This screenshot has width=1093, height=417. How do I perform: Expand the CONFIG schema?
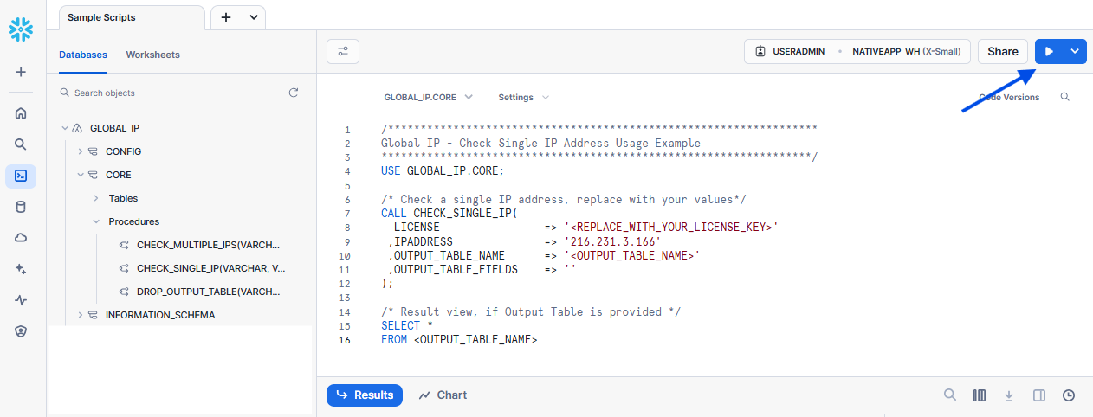80,151
